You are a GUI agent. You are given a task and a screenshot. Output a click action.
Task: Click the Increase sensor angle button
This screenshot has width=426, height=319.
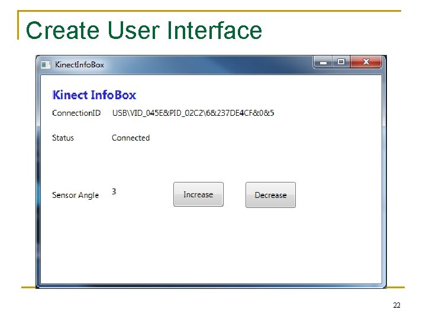tap(198, 194)
